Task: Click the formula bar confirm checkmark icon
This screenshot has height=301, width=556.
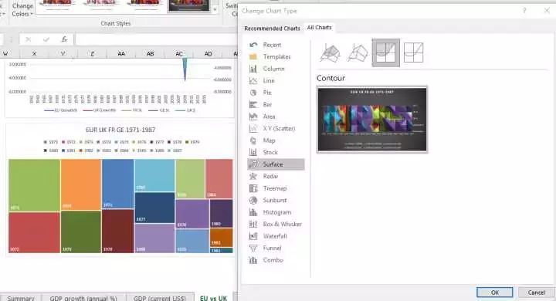Action: pyautogui.click(x=46, y=39)
